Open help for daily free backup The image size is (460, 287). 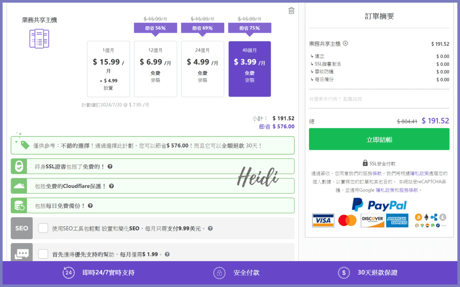coord(90,205)
